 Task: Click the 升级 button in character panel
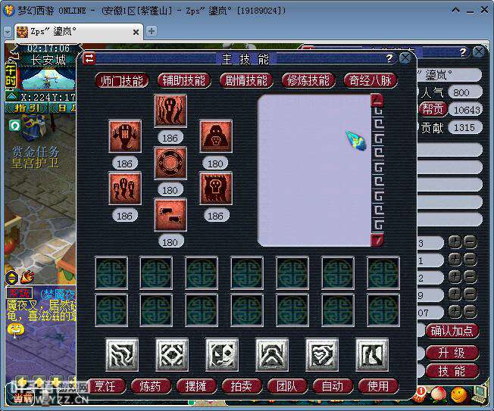coord(452,353)
